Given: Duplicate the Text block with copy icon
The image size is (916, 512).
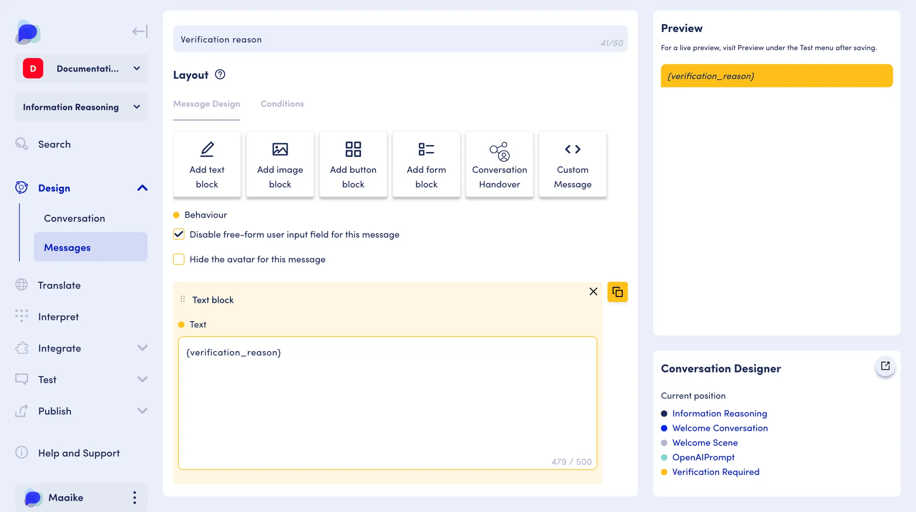Looking at the screenshot, I should click(x=617, y=292).
